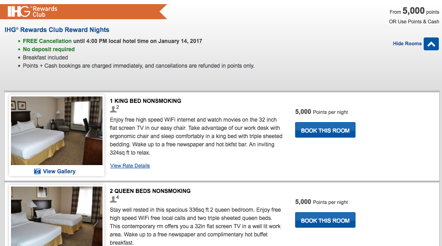Screen dimensions: 442x246
Task: Select the 1 KING BED NONSMOKING title
Action: point(146,101)
